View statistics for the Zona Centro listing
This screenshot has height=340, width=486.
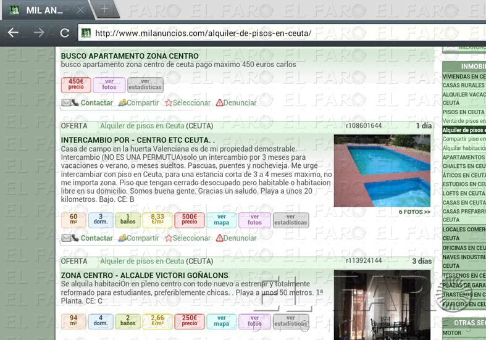[x=291, y=321]
